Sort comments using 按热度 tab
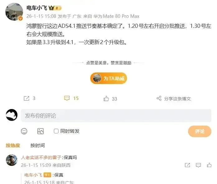This screenshot has width=217, height=184. coord(13,145)
